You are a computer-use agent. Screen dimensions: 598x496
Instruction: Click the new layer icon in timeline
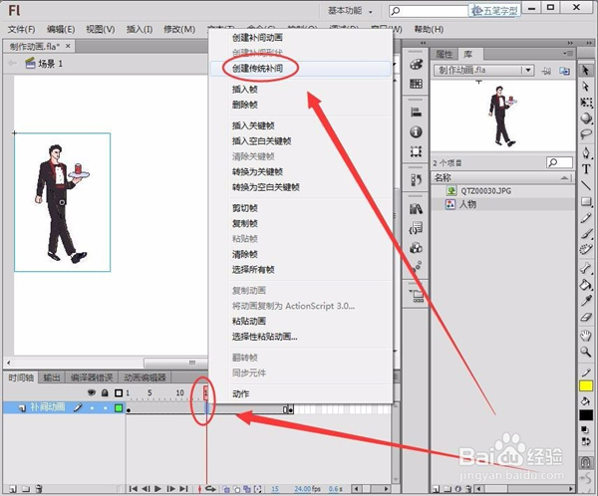coord(13,489)
